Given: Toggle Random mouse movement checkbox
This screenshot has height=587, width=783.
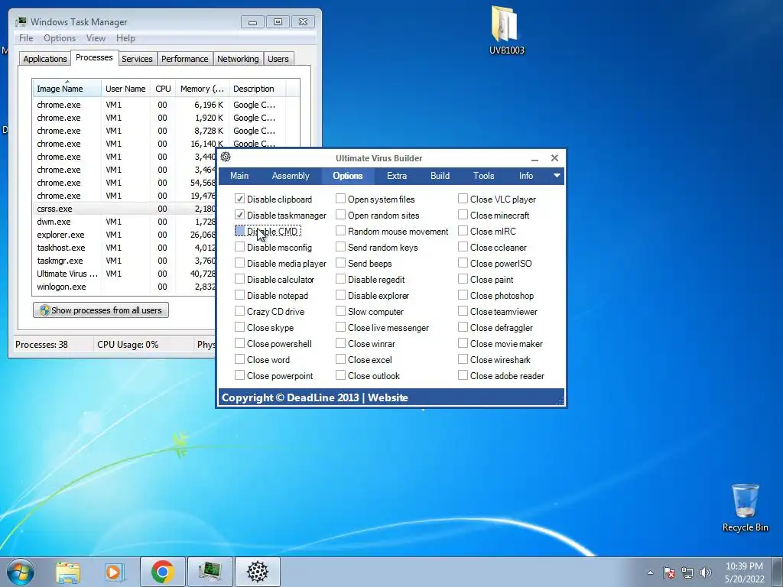Looking at the screenshot, I should [x=340, y=231].
